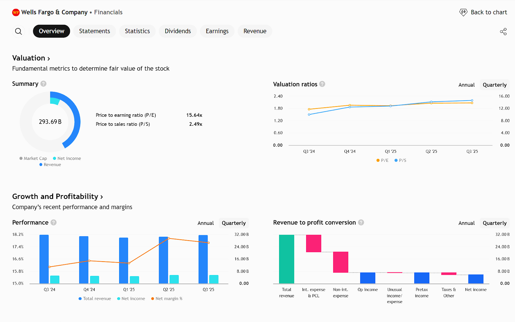Image resolution: width=515 pixels, height=322 pixels.
Task: Expand the Valuation section heading
Action: [31, 58]
